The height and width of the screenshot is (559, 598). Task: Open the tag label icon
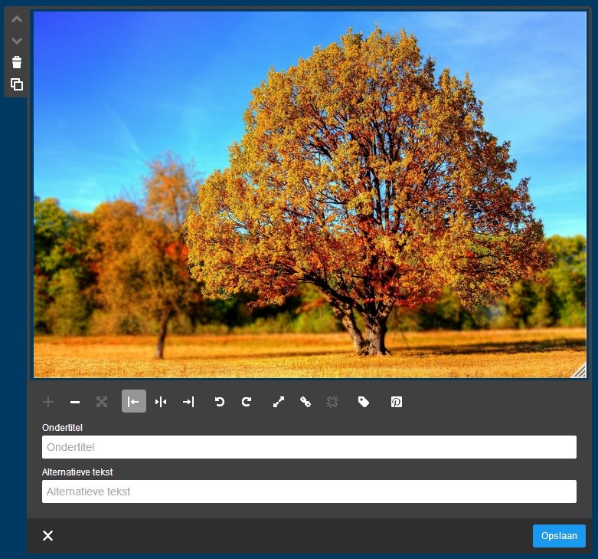[364, 402]
